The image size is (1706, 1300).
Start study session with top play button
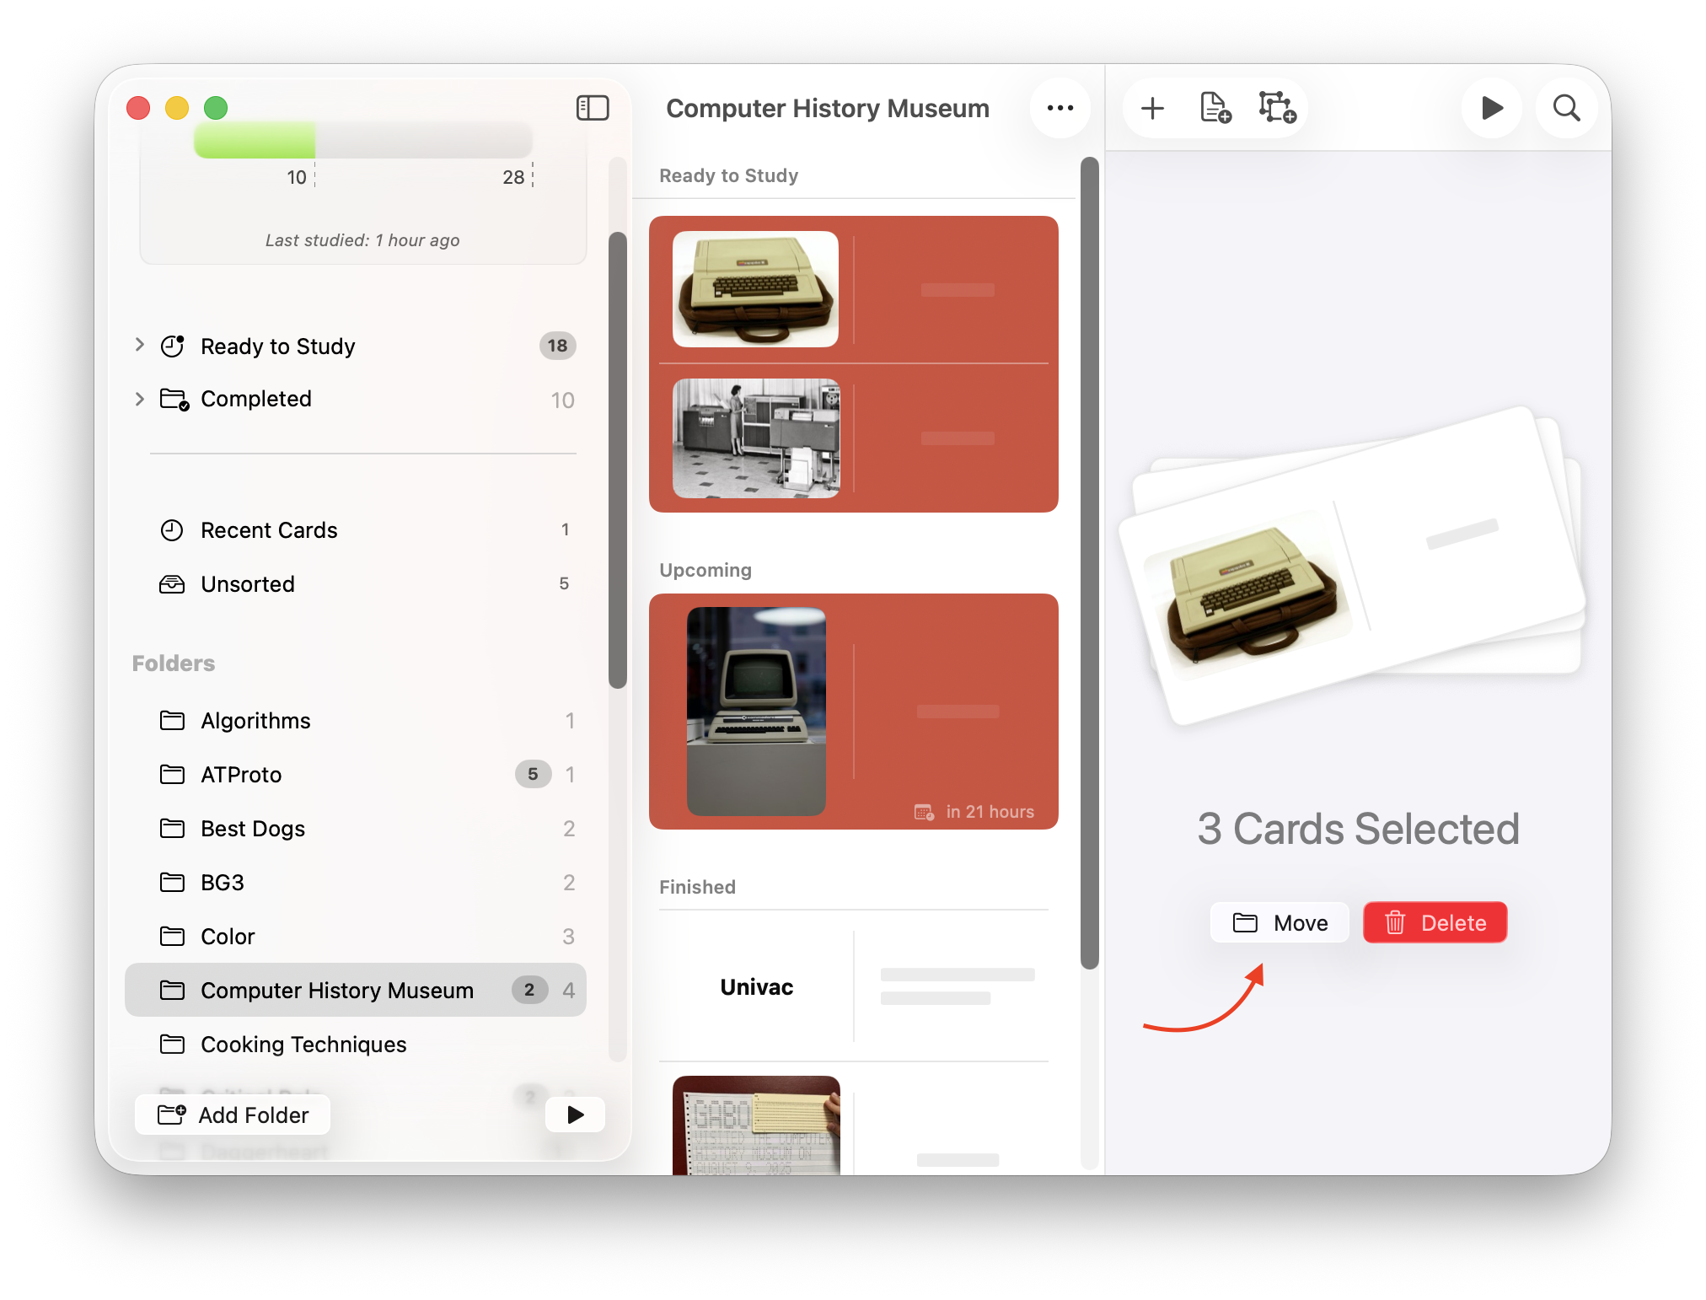pos(1491,108)
